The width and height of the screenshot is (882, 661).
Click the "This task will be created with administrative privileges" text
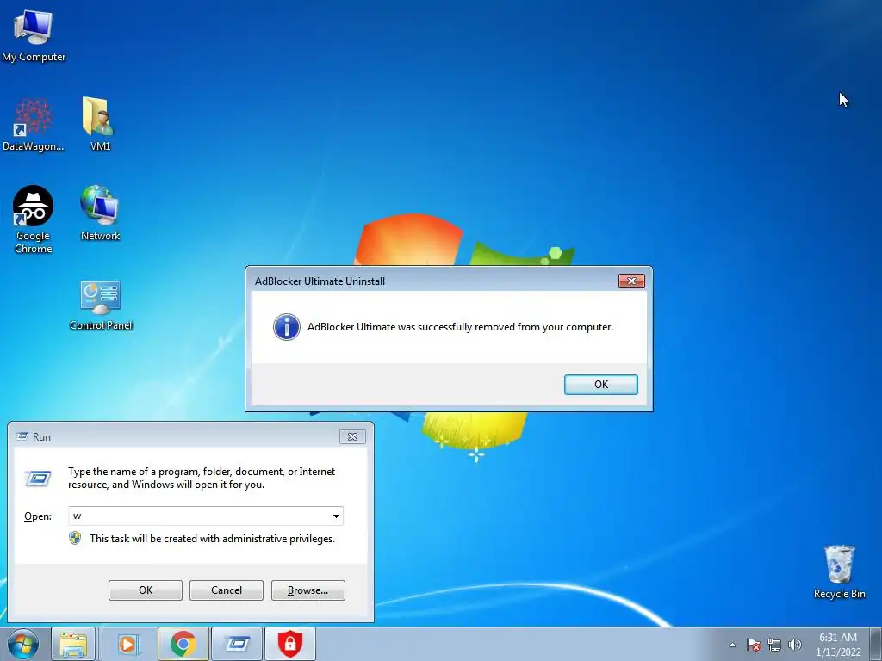[x=212, y=539]
